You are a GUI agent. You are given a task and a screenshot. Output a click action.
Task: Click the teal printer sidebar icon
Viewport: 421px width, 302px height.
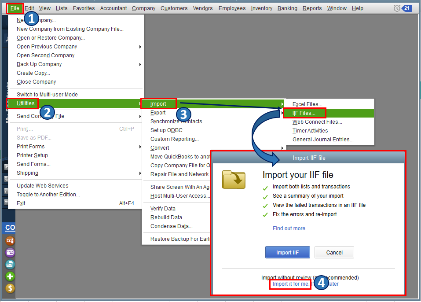(10, 265)
